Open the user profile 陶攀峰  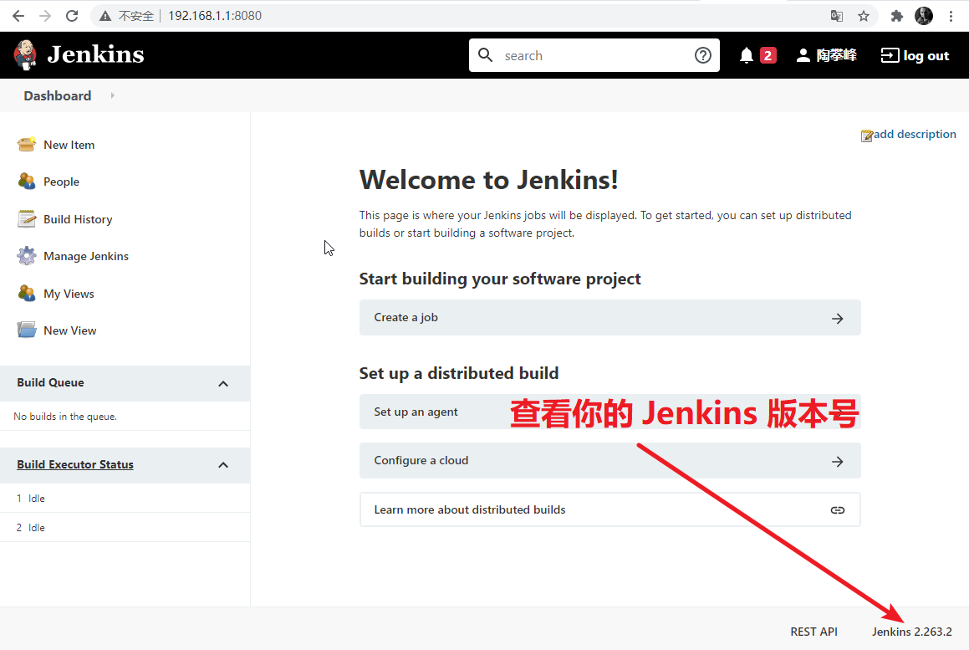(x=827, y=56)
